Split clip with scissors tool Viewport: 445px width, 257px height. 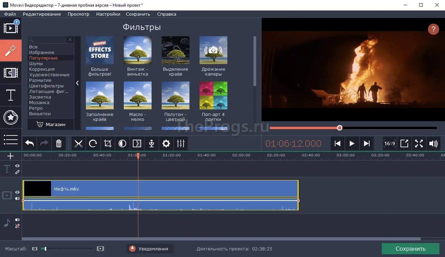pyautogui.click(x=79, y=143)
